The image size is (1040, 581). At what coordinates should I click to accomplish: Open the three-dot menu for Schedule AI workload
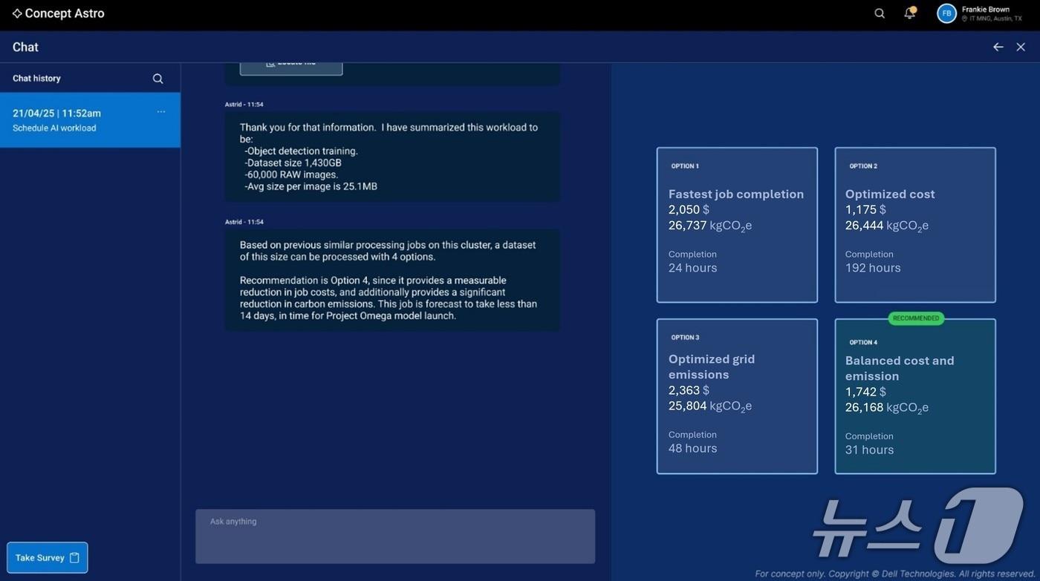[x=161, y=112]
